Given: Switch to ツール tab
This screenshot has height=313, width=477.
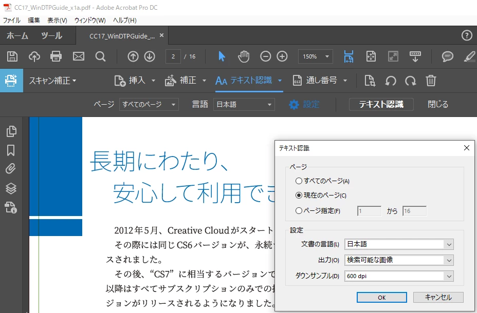Looking at the screenshot, I should pyautogui.click(x=52, y=35).
